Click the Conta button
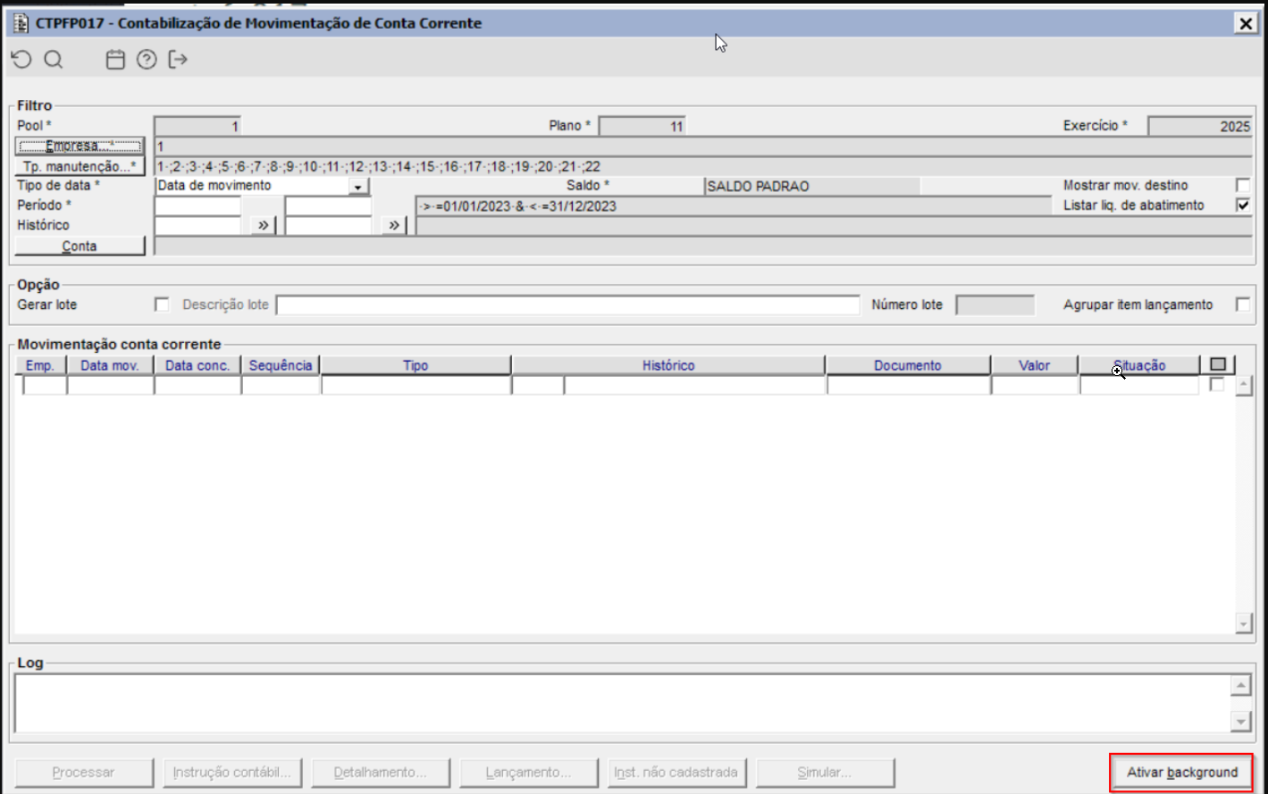Screen dimensions: 1268x794 (80, 246)
